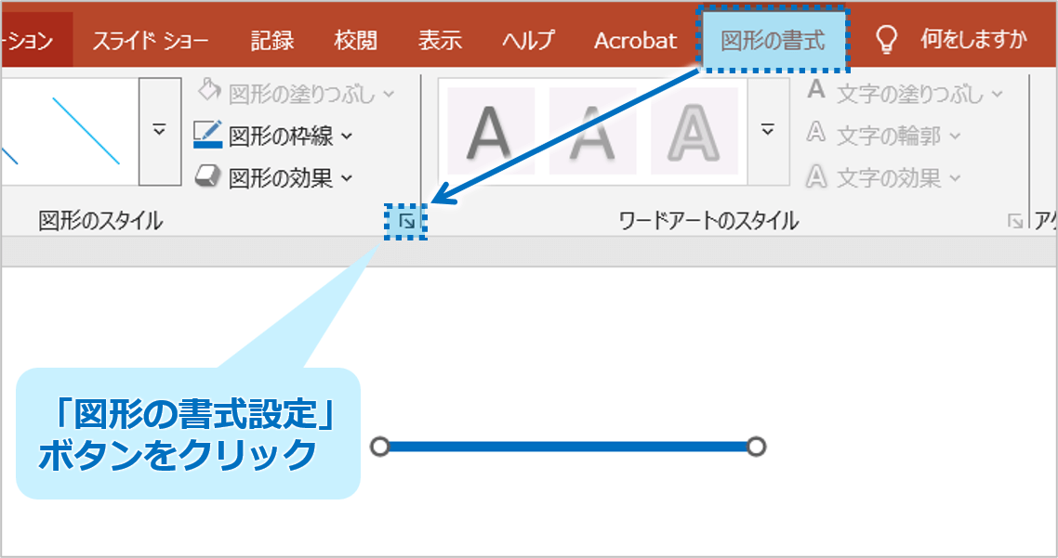Click the 文字の塗りつぶし letter A icon
The height and width of the screenshot is (558, 1058).
point(816,91)
